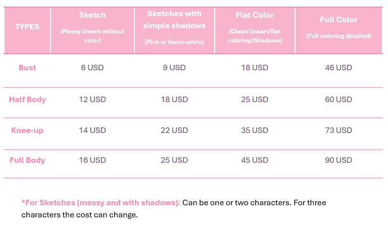The height and width of the screenshot is (226, 388).
Task: Select the Sketch column header
Action: click(x=92, y=16)
